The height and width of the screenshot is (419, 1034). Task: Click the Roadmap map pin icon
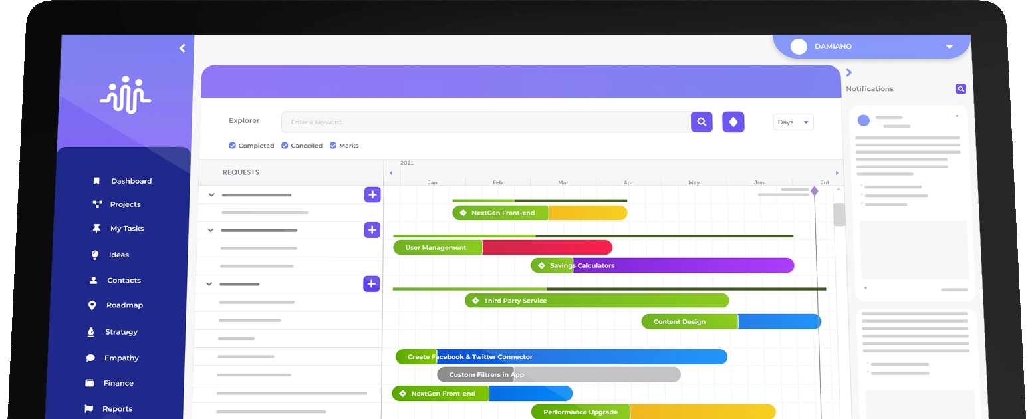point(92,305)
